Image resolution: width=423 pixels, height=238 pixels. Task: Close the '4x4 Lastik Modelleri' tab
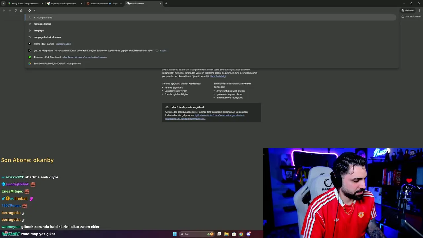point(121,3)
